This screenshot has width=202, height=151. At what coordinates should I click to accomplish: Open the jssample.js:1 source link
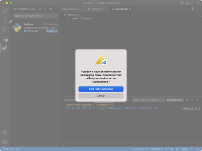(191, 108)
